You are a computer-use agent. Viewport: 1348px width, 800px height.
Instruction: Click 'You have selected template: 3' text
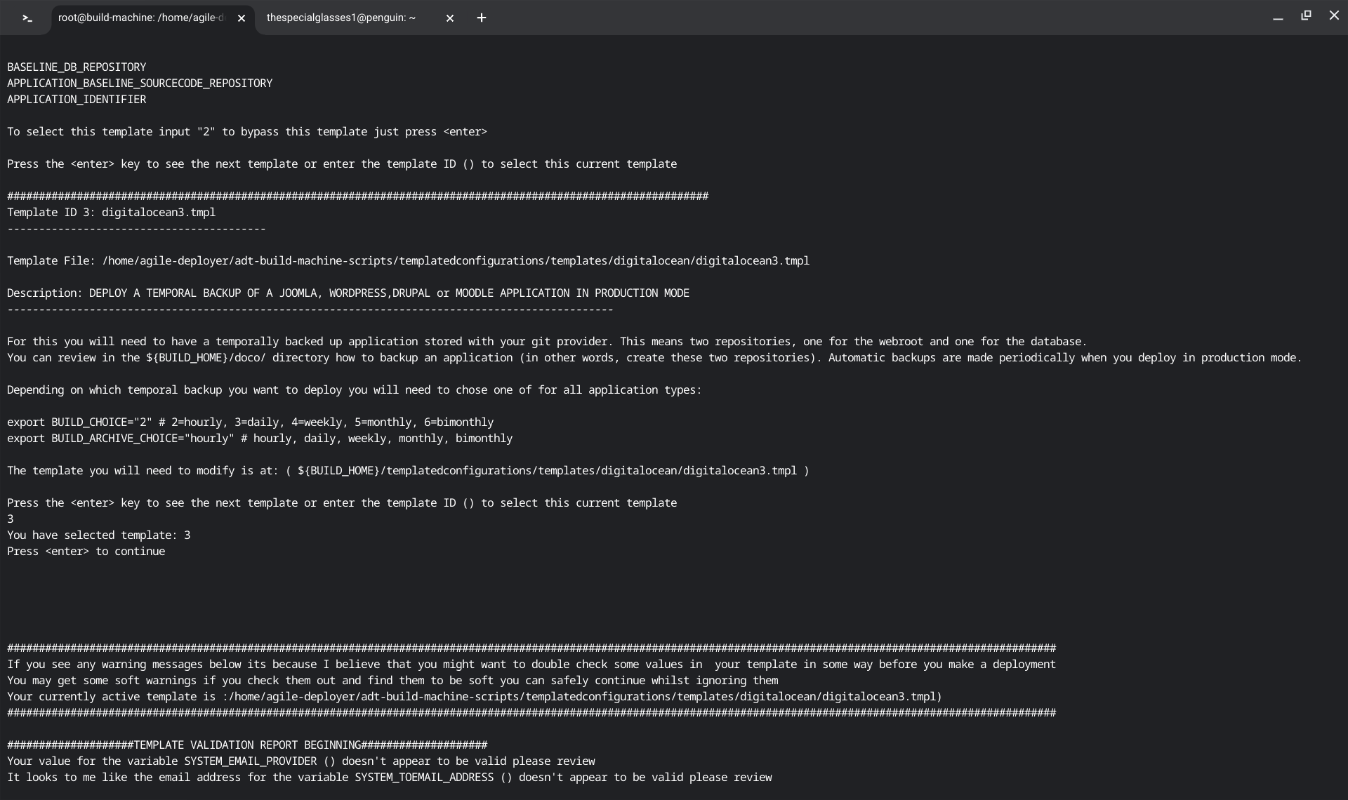pyautogui.click(x=98, y=535)
